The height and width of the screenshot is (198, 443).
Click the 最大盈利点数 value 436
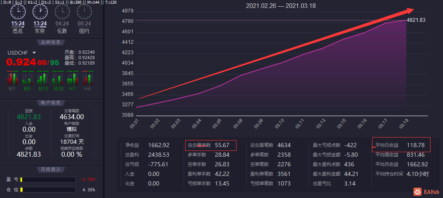click(349, 164)
